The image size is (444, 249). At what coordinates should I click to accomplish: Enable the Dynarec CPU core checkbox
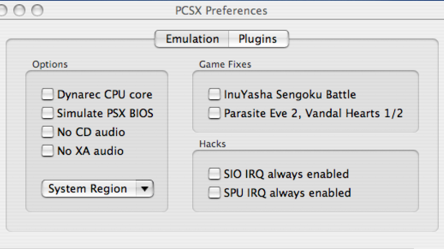click(47, 94)
